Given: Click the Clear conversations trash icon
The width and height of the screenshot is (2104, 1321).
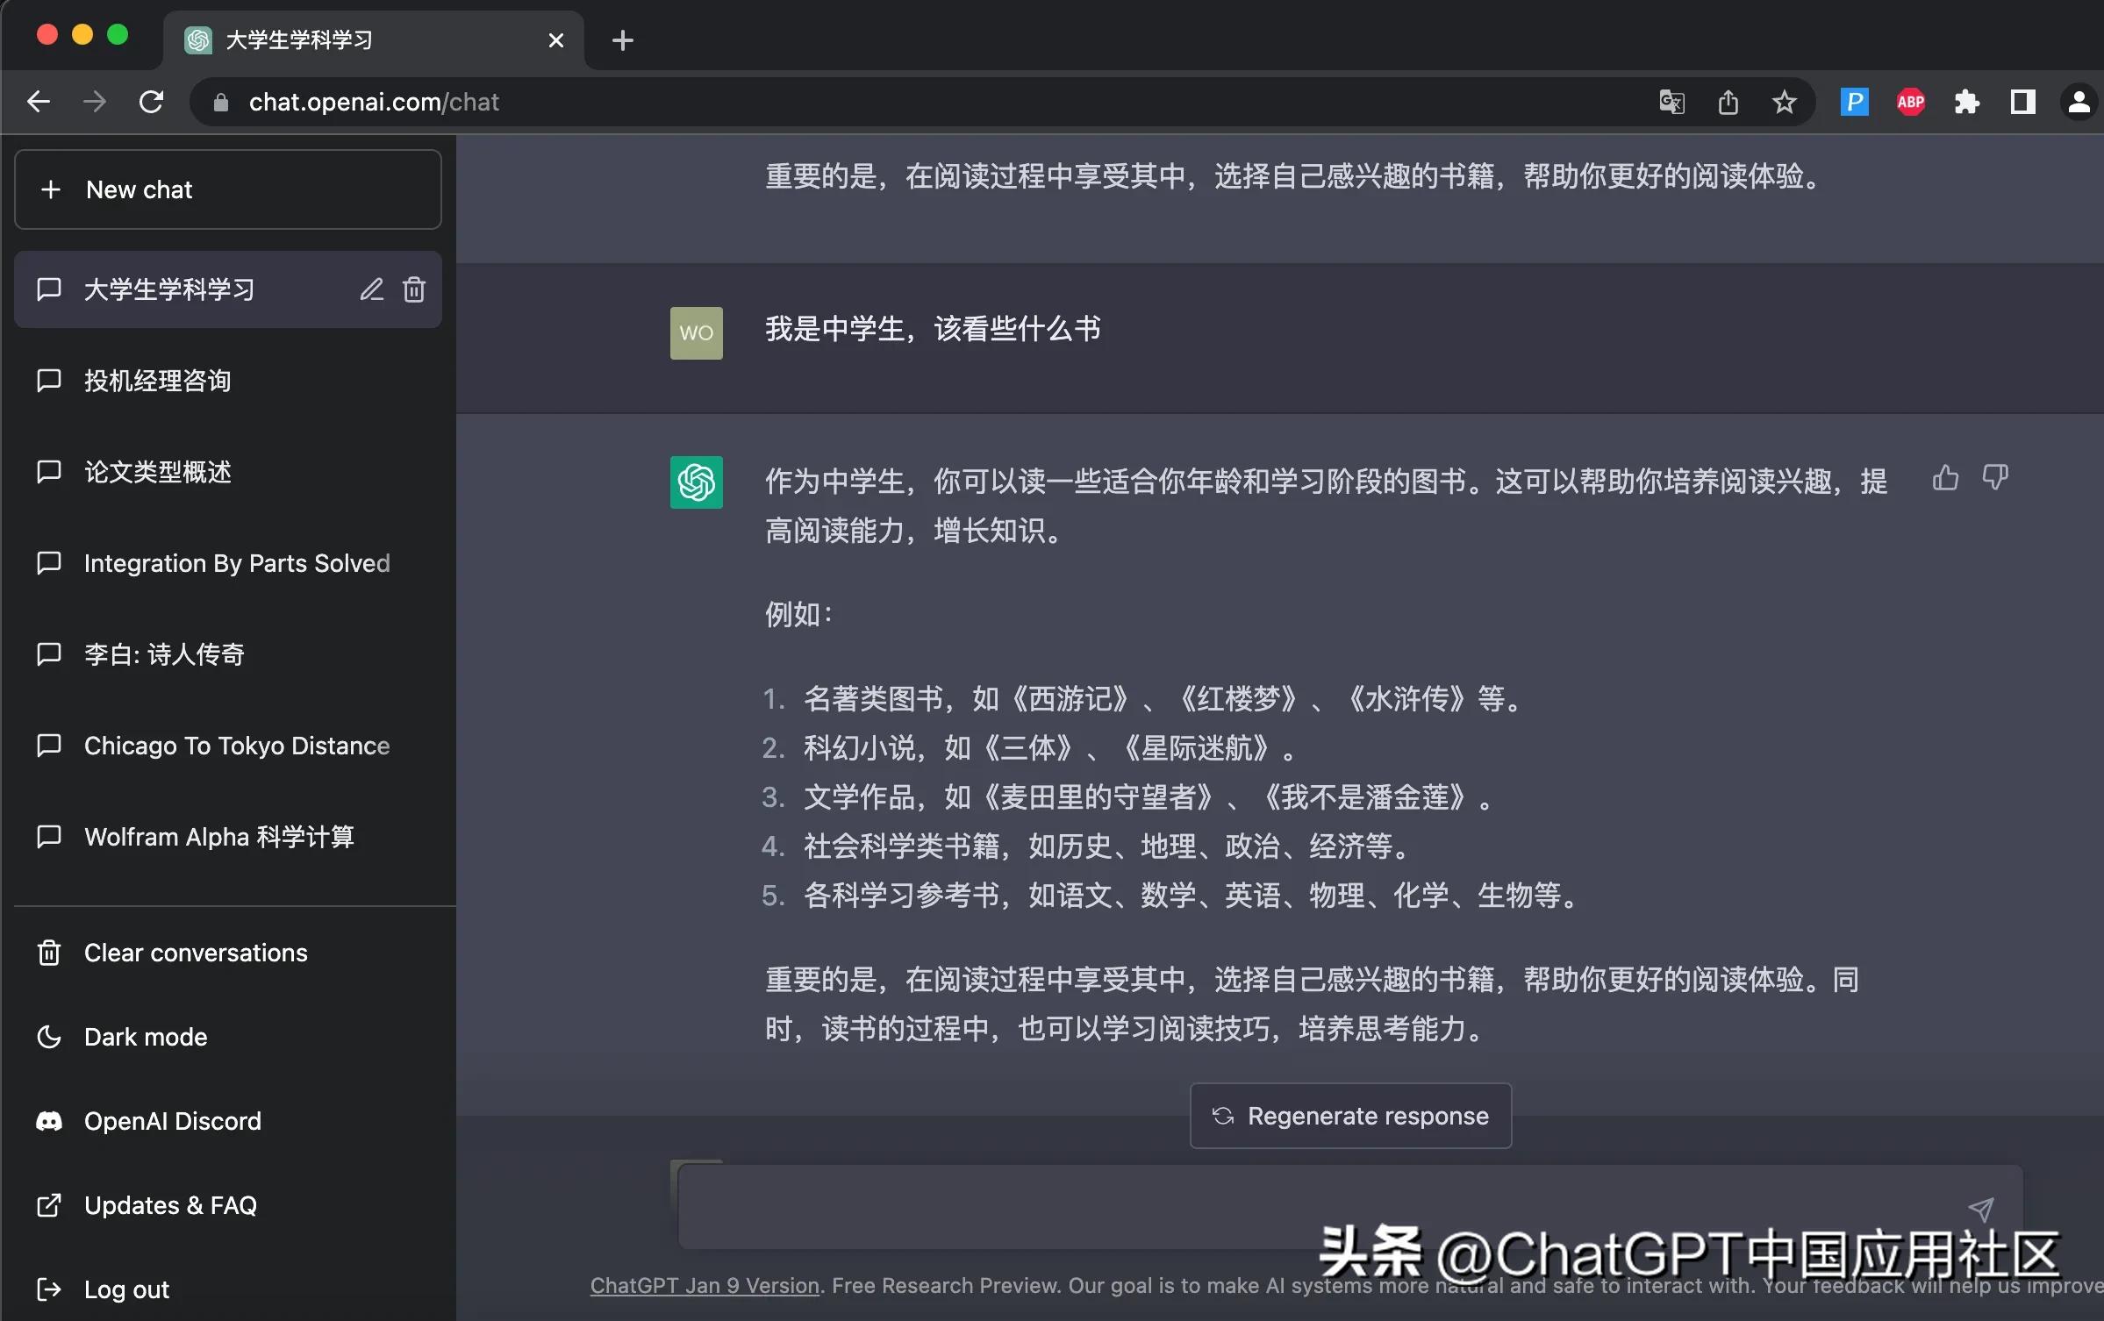Looking at the screenshot, I should (x=48, y=952).
